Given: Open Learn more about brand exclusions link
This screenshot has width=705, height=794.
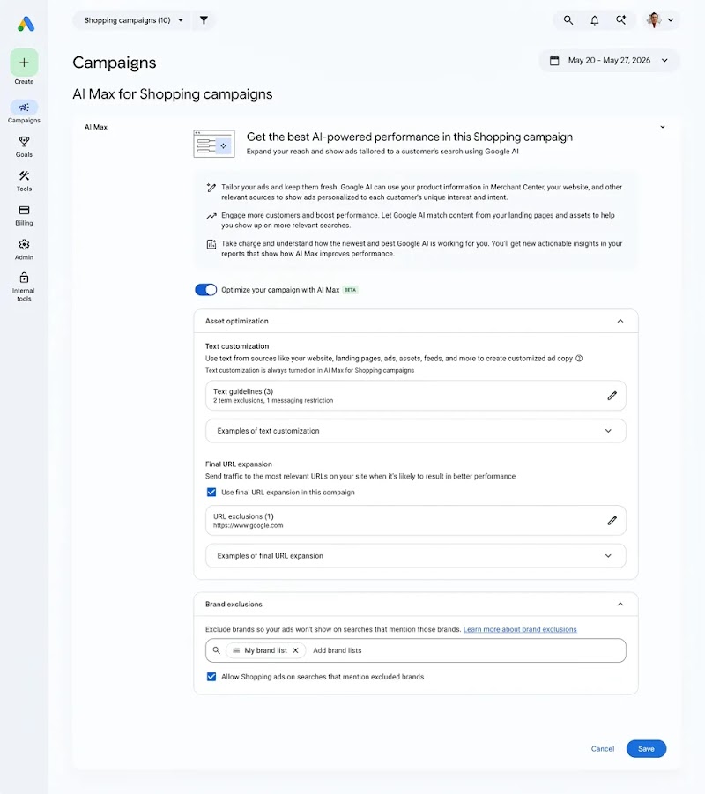Looking at the screenshot, I should pyautogui.click(x=520, y=629).
